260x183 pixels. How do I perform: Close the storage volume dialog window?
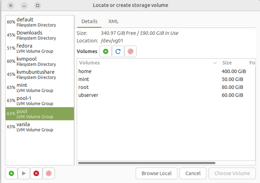point(11,5)
